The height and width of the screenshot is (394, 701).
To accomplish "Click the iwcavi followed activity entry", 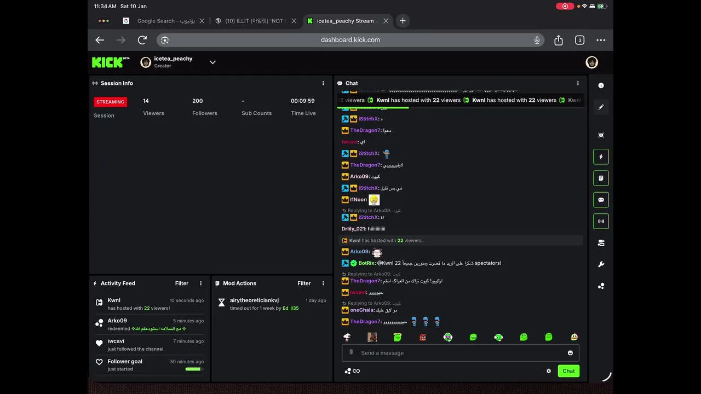I will 150,345.
